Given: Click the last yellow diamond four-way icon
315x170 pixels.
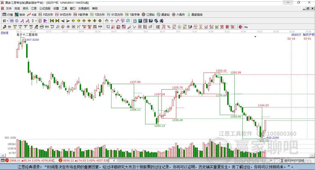Looking at the screenshot, I should pyautogui.click(x=100, y=21).
